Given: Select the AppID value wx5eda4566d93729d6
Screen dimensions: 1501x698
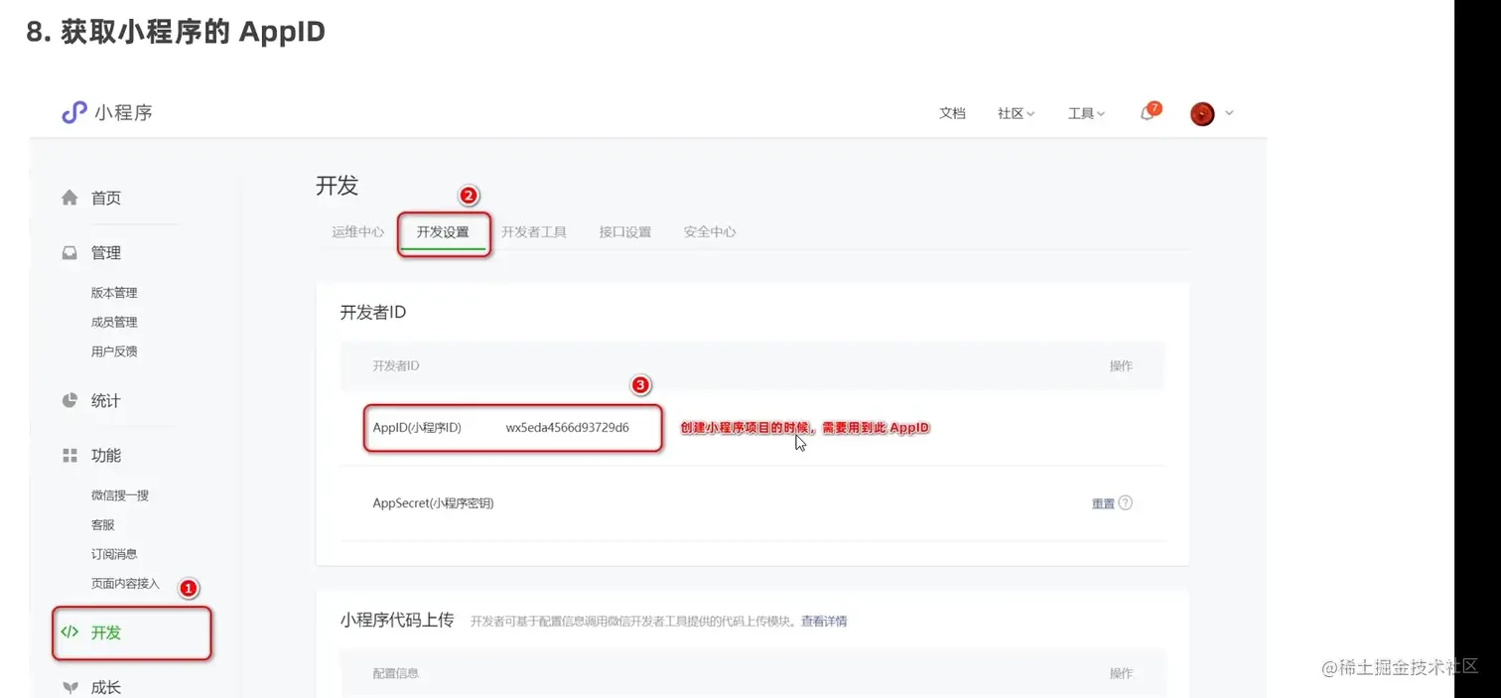Looking at the screenshot, I should [567, 428].
